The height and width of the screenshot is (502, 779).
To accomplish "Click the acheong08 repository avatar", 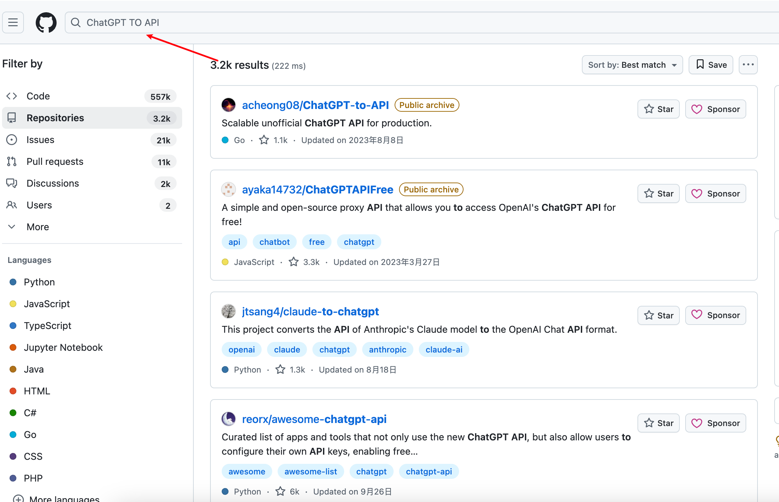I will (x=229, y=105).
